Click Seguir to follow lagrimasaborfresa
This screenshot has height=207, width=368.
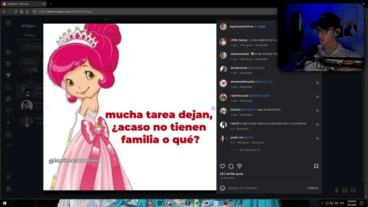pos(261,26)
